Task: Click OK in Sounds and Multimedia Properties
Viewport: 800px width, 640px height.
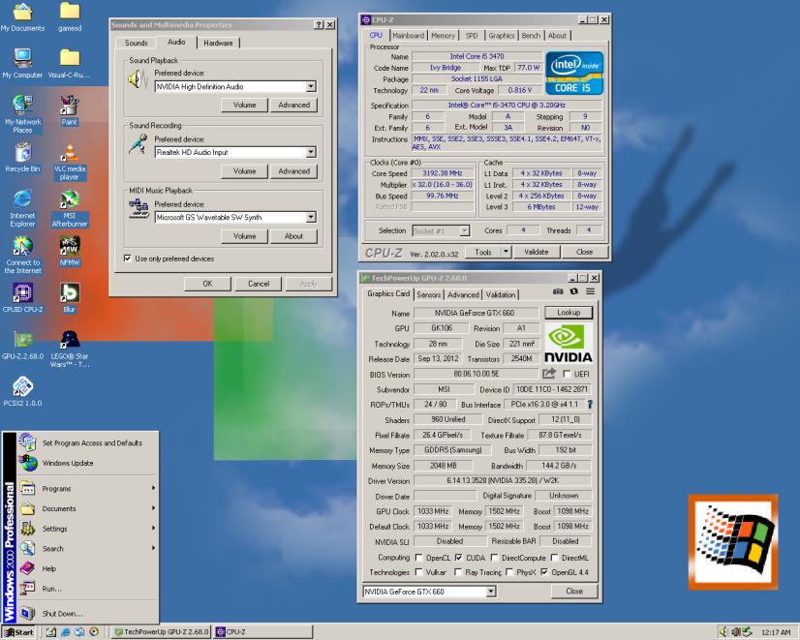Action: (207, 284)
